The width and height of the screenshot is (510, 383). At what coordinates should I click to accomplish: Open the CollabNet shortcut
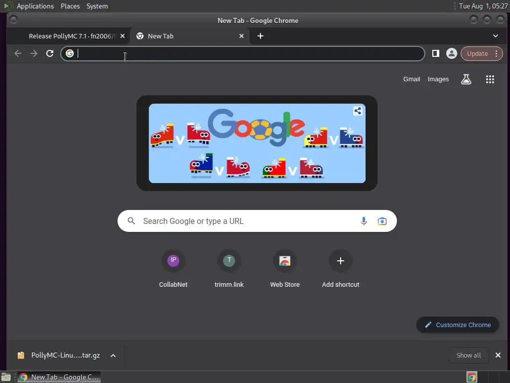point(173,269)
